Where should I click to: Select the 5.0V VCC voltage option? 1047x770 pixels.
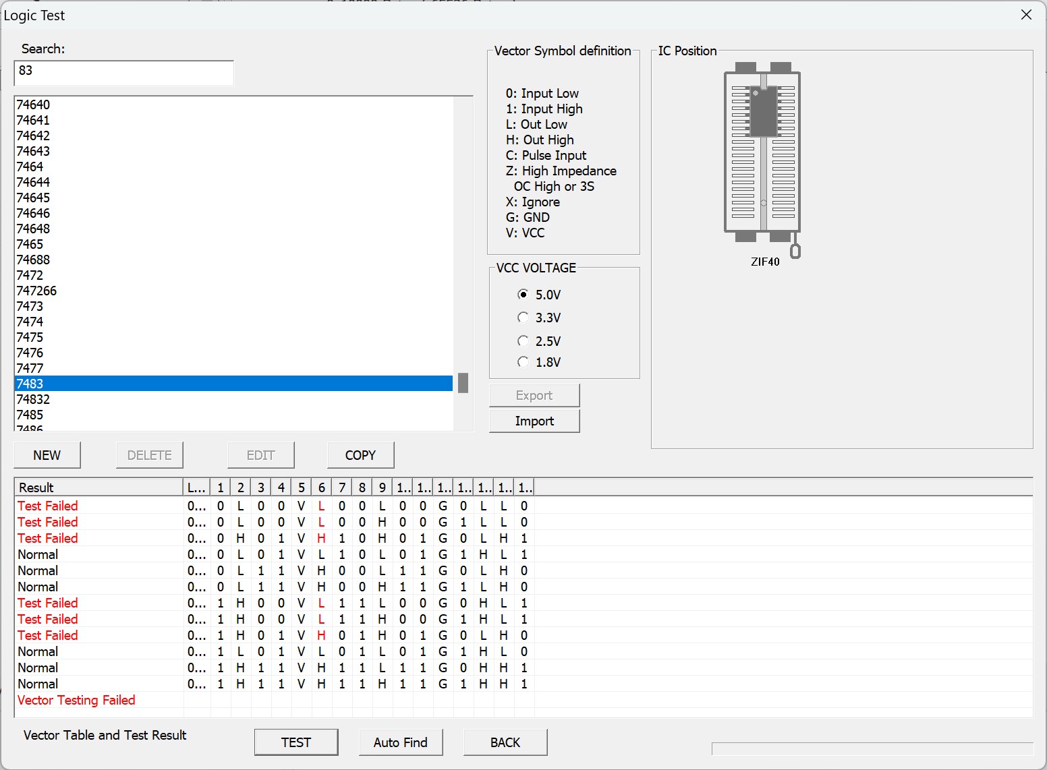(x=523, y=295)
